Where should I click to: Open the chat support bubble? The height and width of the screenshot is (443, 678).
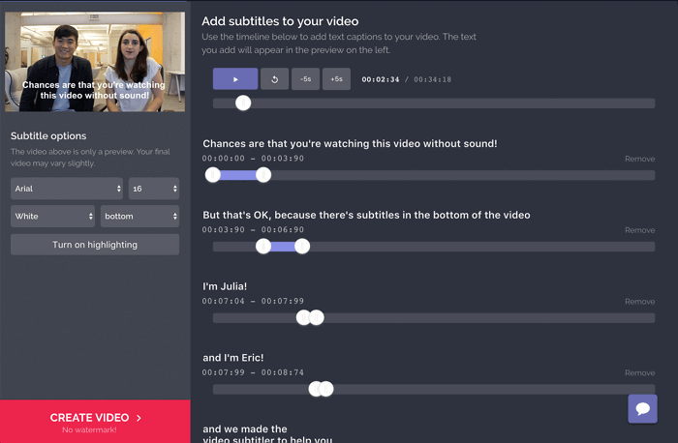point(642,408)
